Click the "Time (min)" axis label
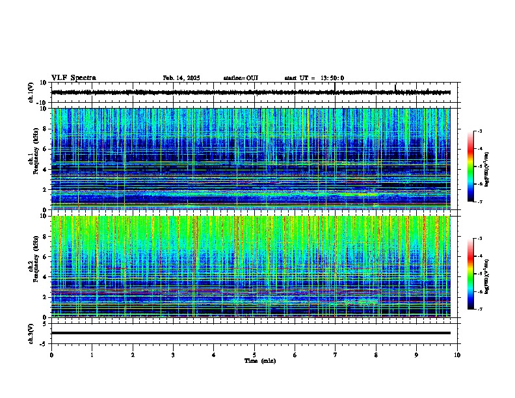This screenshot has height=398, width=515. pos(260,361)
